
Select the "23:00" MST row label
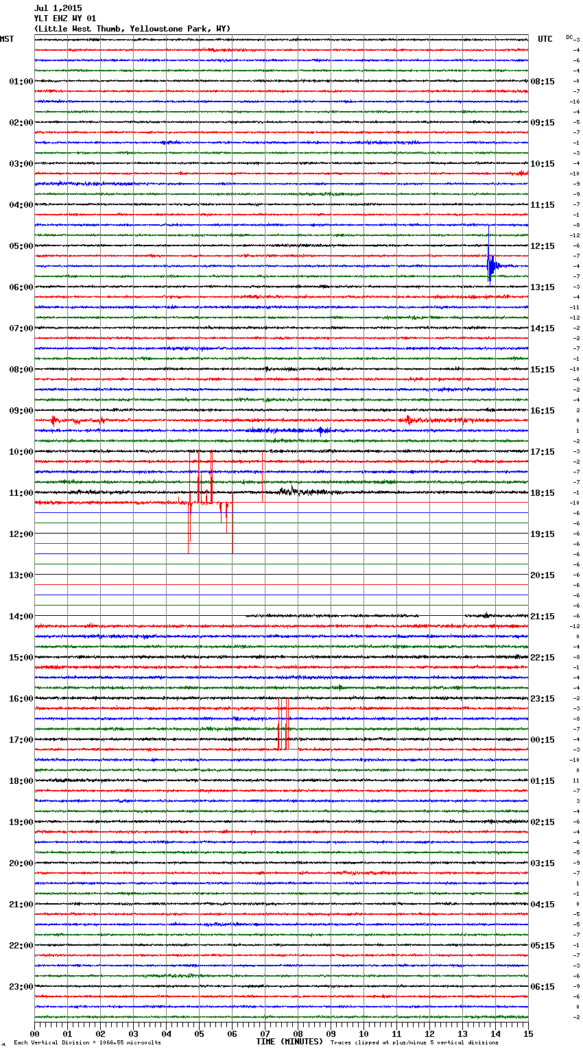[21, 987]
